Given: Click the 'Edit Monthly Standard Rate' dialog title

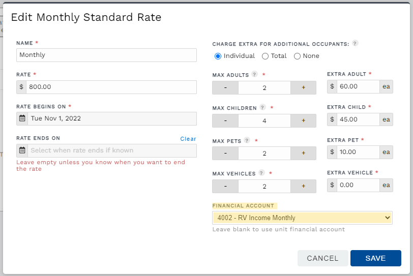Looking at the screenshot, I should [x=86, y=17].
